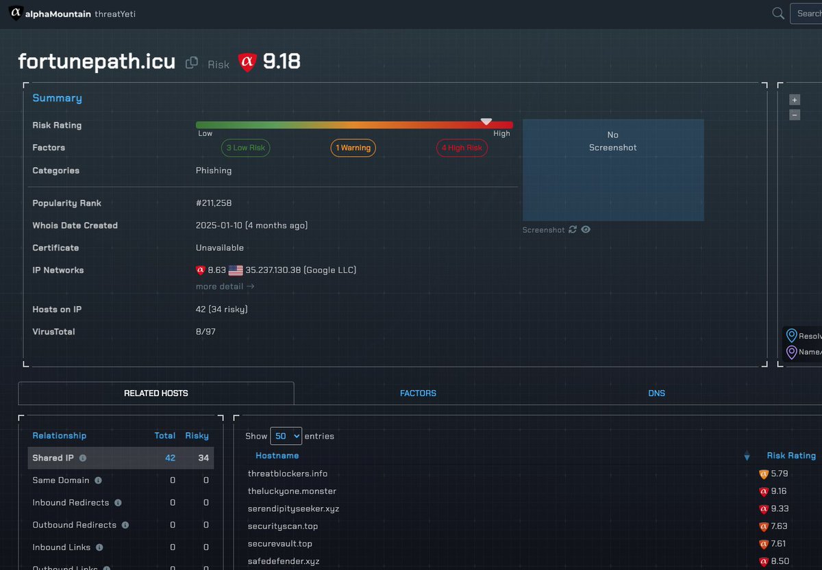
Task: Click popularity rank #211,258
Action: [214, 203]
